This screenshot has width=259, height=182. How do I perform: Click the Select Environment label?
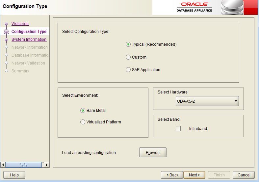80,95
